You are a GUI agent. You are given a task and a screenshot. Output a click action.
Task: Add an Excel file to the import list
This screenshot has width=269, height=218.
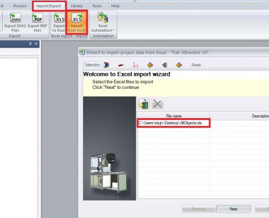(x=143, y=104)
